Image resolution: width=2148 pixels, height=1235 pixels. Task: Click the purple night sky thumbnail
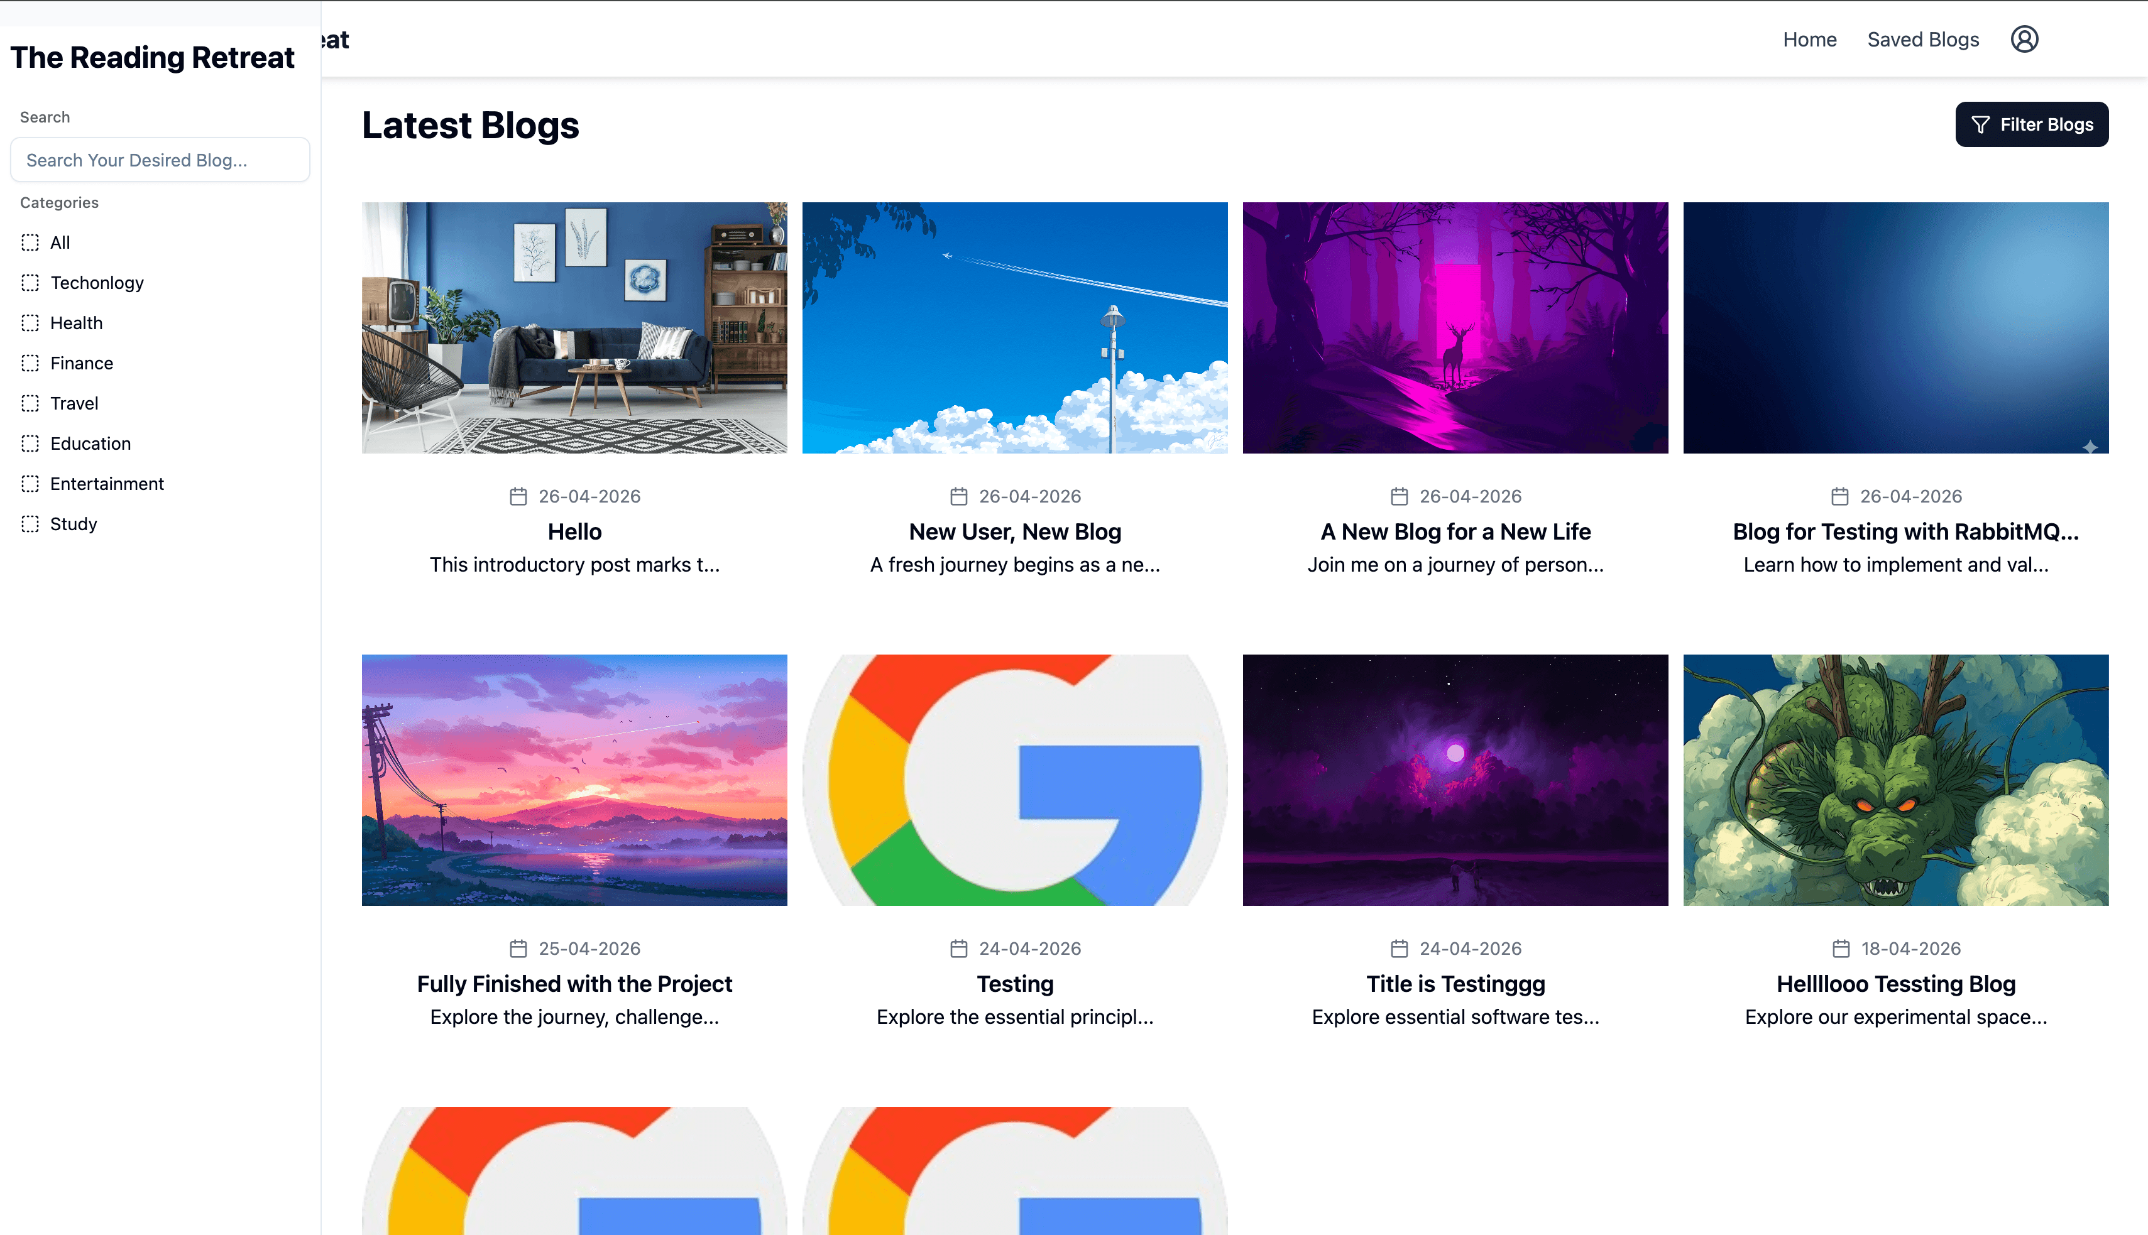point(1455,780)
